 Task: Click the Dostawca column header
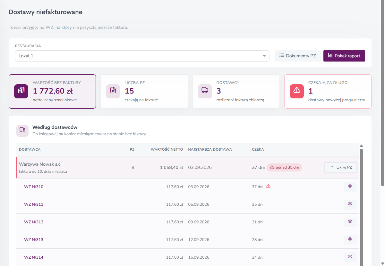point(30,149)
